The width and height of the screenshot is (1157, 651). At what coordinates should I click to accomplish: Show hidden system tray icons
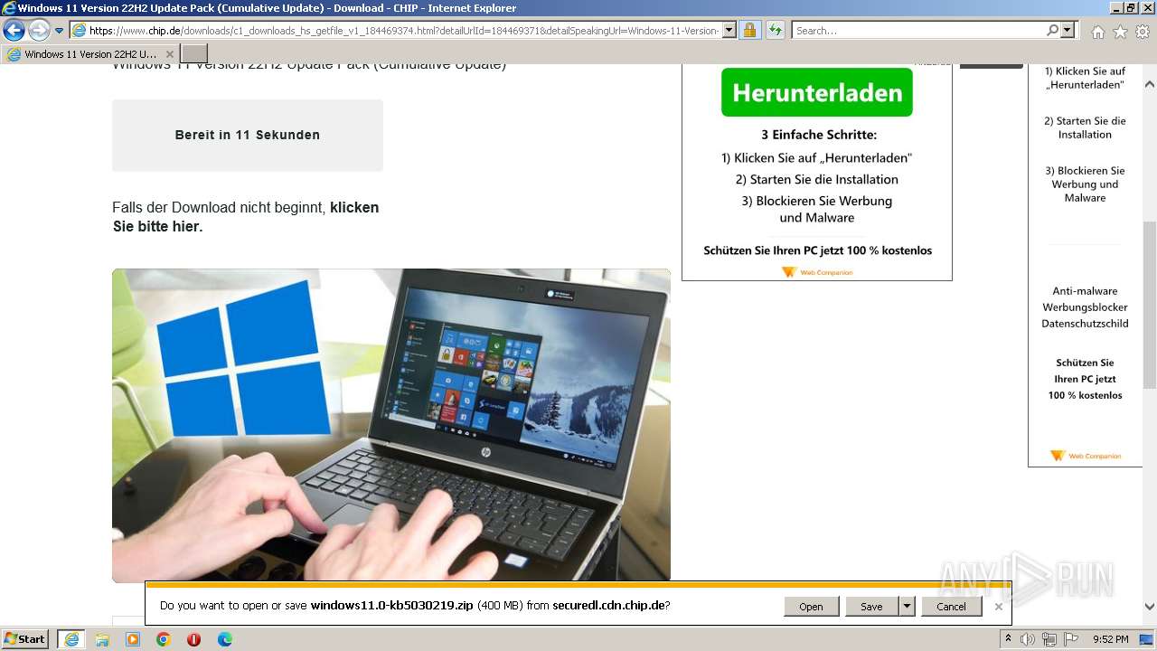[x=1008, y=639]
